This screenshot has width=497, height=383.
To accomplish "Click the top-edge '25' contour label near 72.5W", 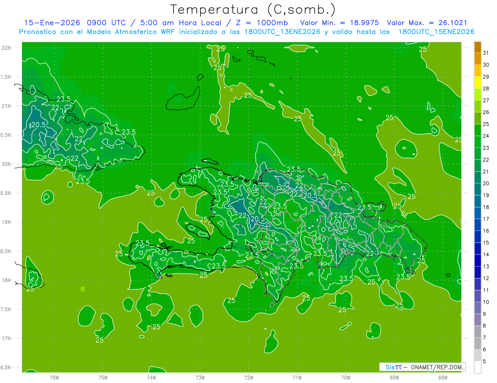I will pyautogui.click(x=220, y=48).
